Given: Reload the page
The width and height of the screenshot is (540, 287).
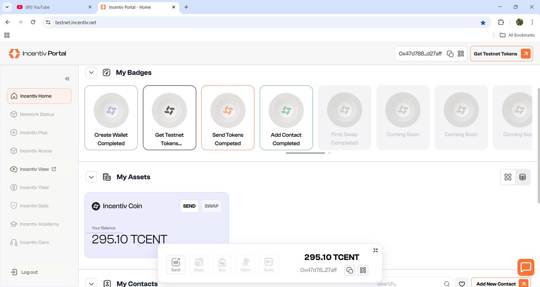Looking at the screenshot, I should tap(33, 22).
